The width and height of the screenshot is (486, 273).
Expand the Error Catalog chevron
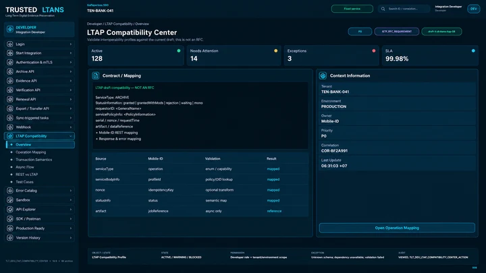click(71, 191)
